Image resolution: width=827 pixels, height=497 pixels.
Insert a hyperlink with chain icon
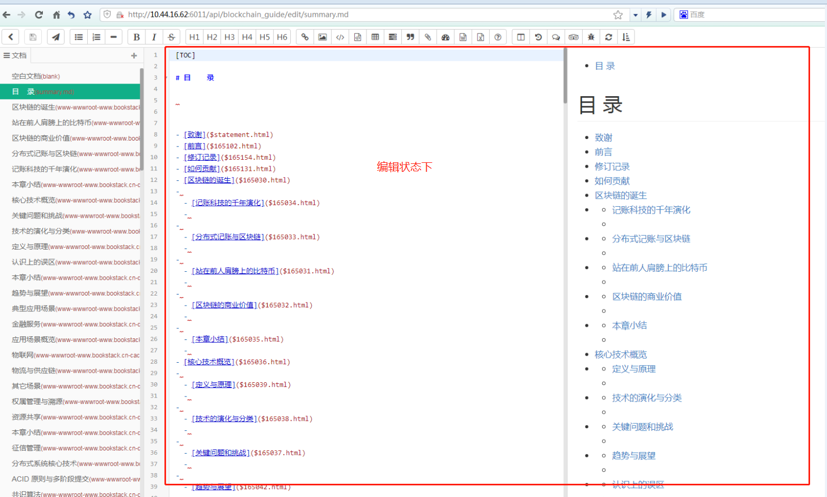[305, 37]
